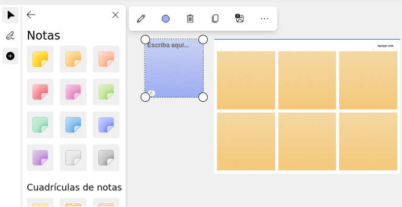Screen dimensions: 402x207
Task: Choose the green sticky note
Action: (x=106, y=92)
